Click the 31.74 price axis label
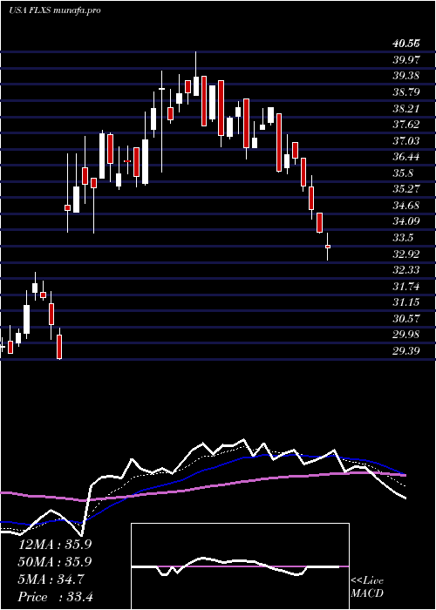 pos(406,287)
